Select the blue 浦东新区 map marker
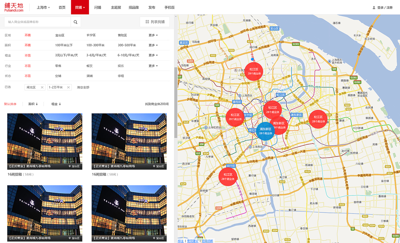This screenshot has height=243, width=400. [266, 131]
